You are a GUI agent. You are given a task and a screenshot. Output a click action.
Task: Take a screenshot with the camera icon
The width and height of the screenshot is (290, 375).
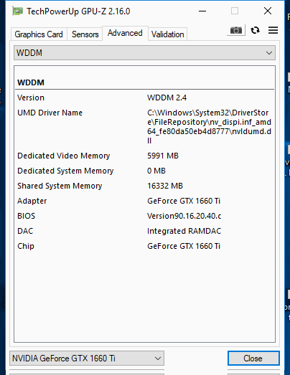236,30
